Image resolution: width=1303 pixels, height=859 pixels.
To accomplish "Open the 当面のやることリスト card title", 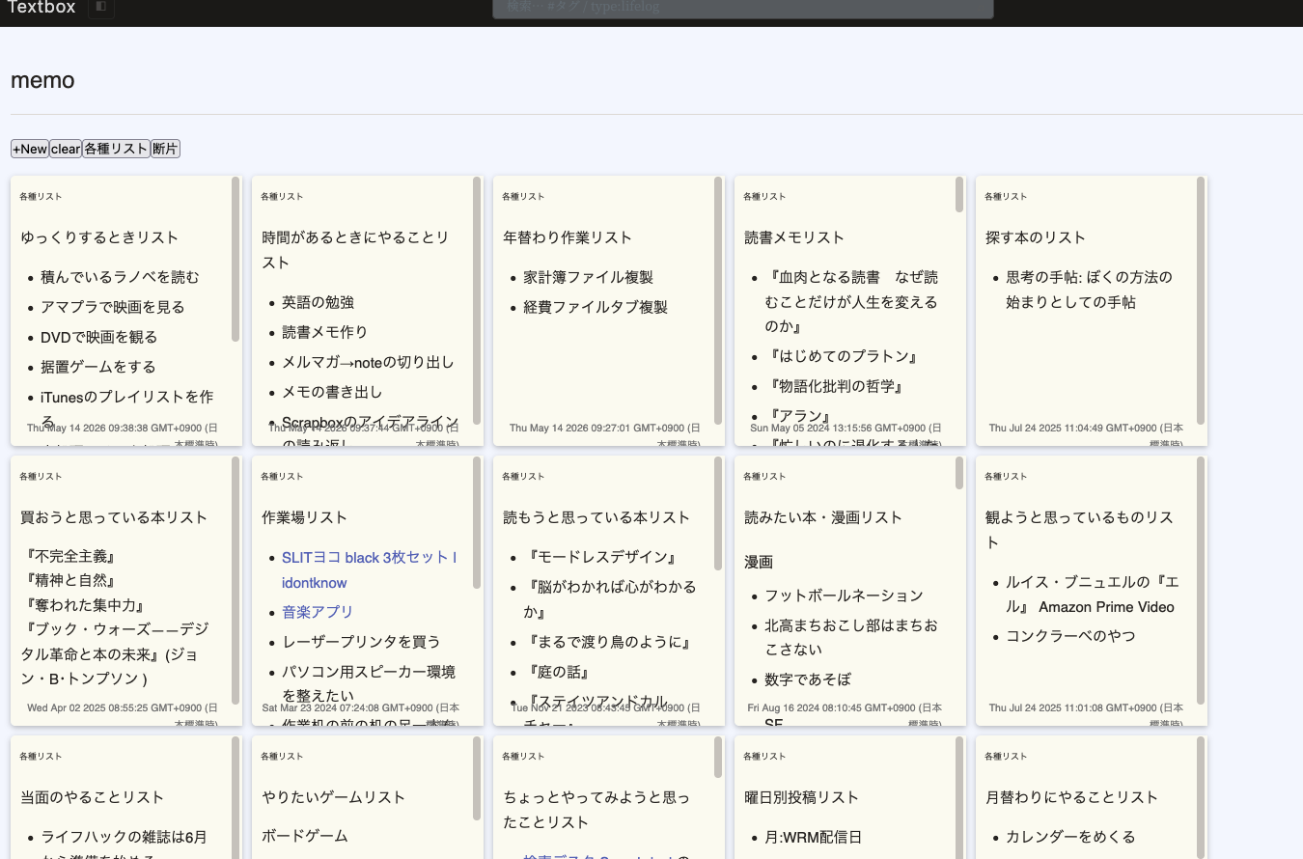I will (x=92, y=797).
